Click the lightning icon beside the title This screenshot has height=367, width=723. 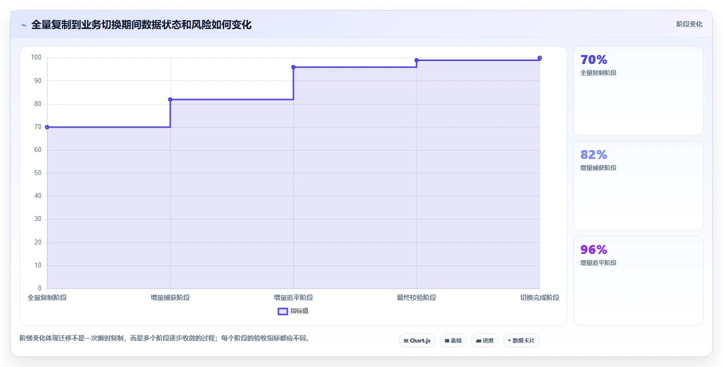[x=24, y=25]
